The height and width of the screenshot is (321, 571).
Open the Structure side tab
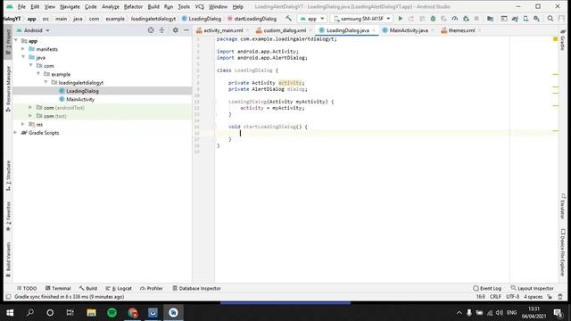coord(8,176)
